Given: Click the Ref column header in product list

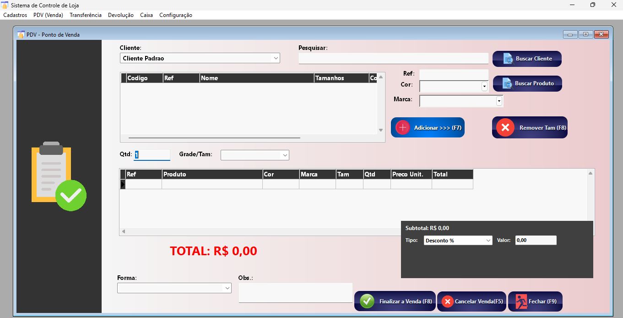Looking at the screenshot, I should [181, 78].
